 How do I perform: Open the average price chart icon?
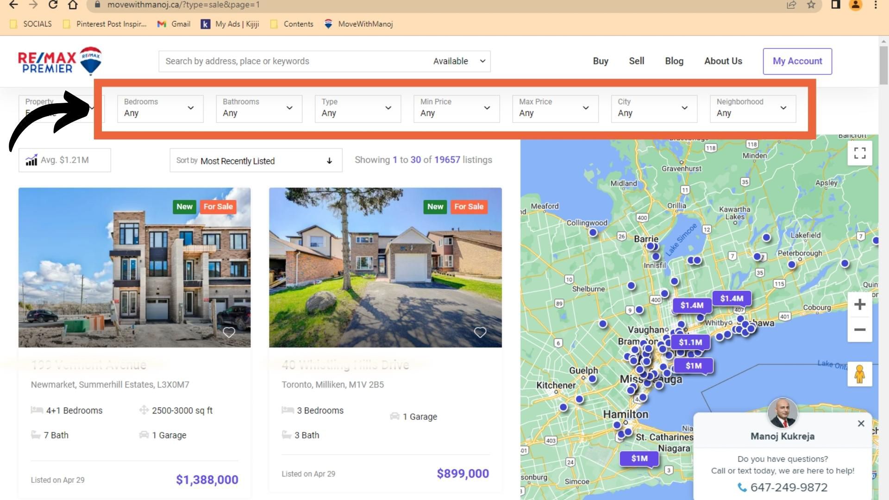pos(31,160)
